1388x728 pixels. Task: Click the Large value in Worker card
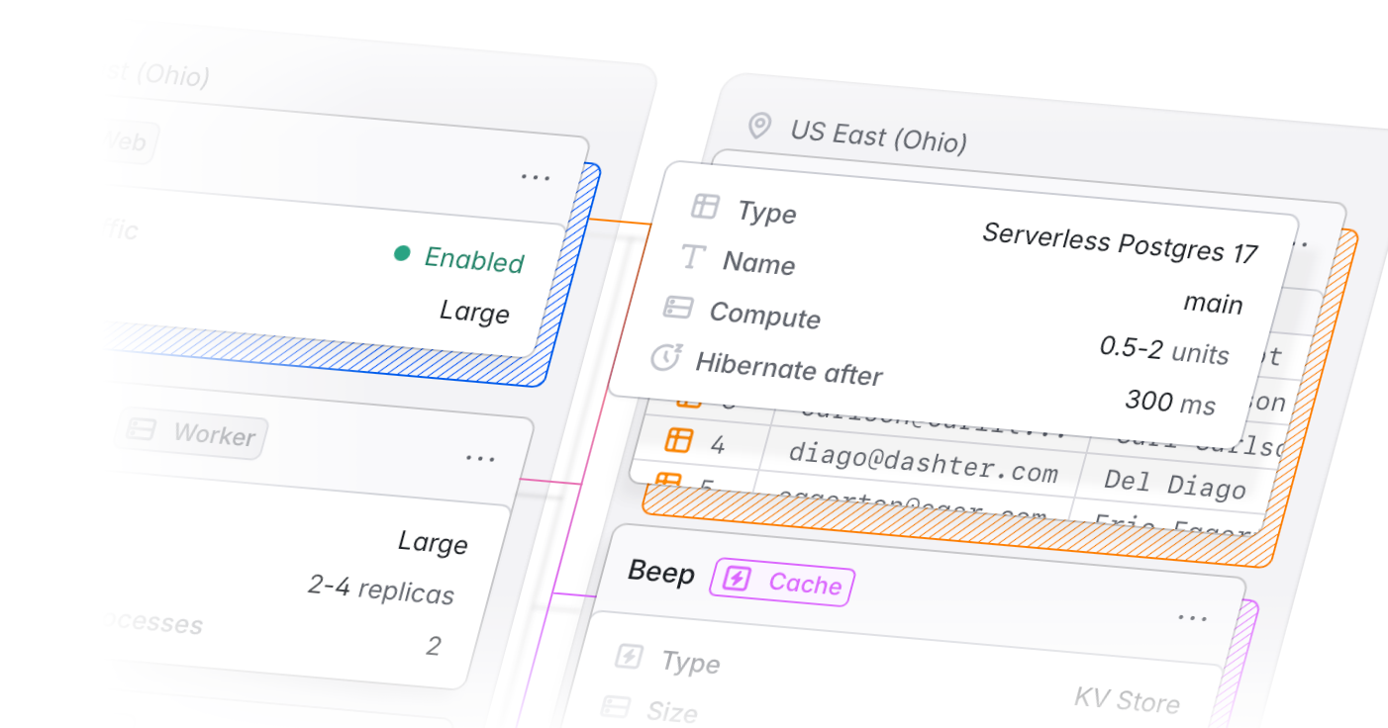433,541
